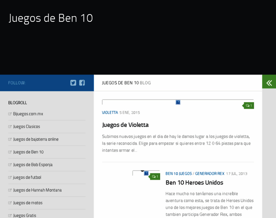Click external link icon beside Juegos de Bob Esponja
Viewport: 276px width, 218px height.
tap(10, 165)
